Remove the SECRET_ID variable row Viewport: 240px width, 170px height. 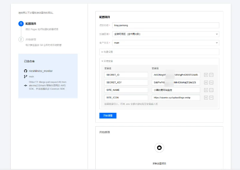pyautogui.click(x=211, y=75)
